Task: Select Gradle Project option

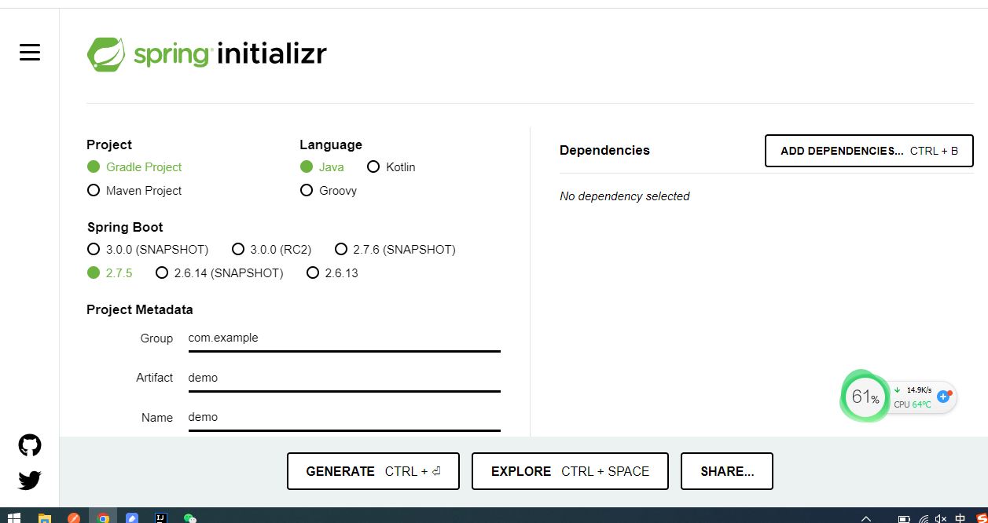Action: [x=134, y=167]
